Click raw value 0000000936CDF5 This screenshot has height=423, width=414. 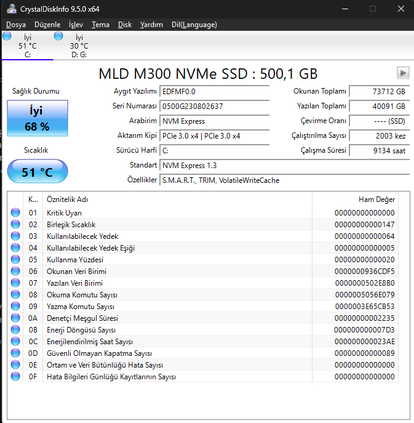click(x=364, y=272)
